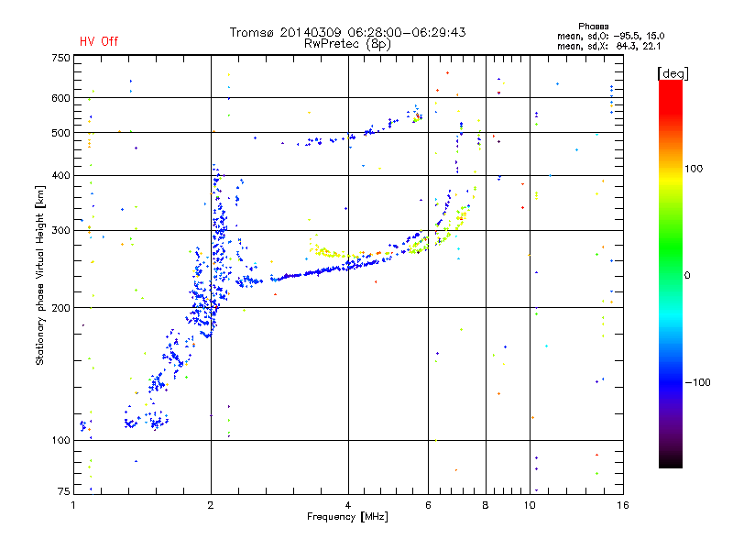Click the frequency axis tick "8"
The image size is (733, 550).
tap(486, 505)
